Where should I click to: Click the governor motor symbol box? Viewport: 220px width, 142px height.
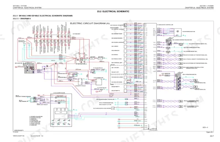pyautogui.click(x=177, y=32)
